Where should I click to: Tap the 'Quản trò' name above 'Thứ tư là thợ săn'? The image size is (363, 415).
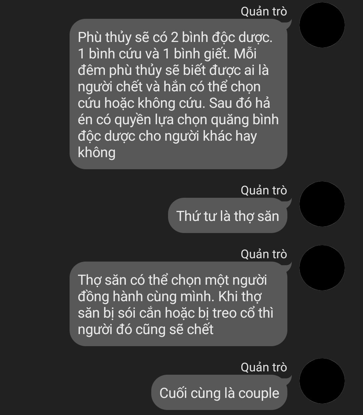264,190
